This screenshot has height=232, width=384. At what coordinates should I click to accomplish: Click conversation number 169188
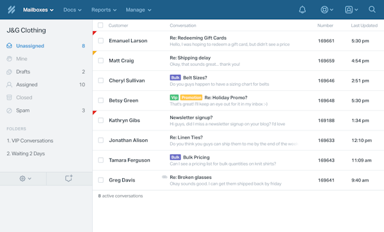click(x=326, y=121)
